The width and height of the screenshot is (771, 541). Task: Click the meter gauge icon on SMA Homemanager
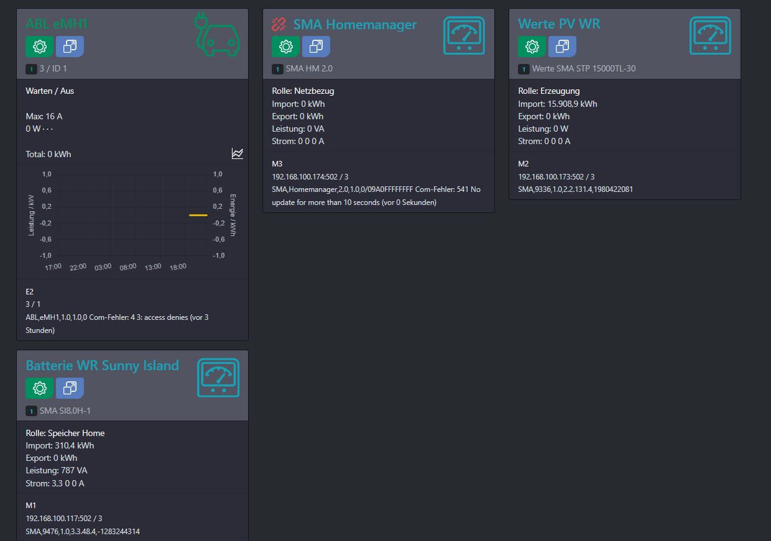point(464,35)
